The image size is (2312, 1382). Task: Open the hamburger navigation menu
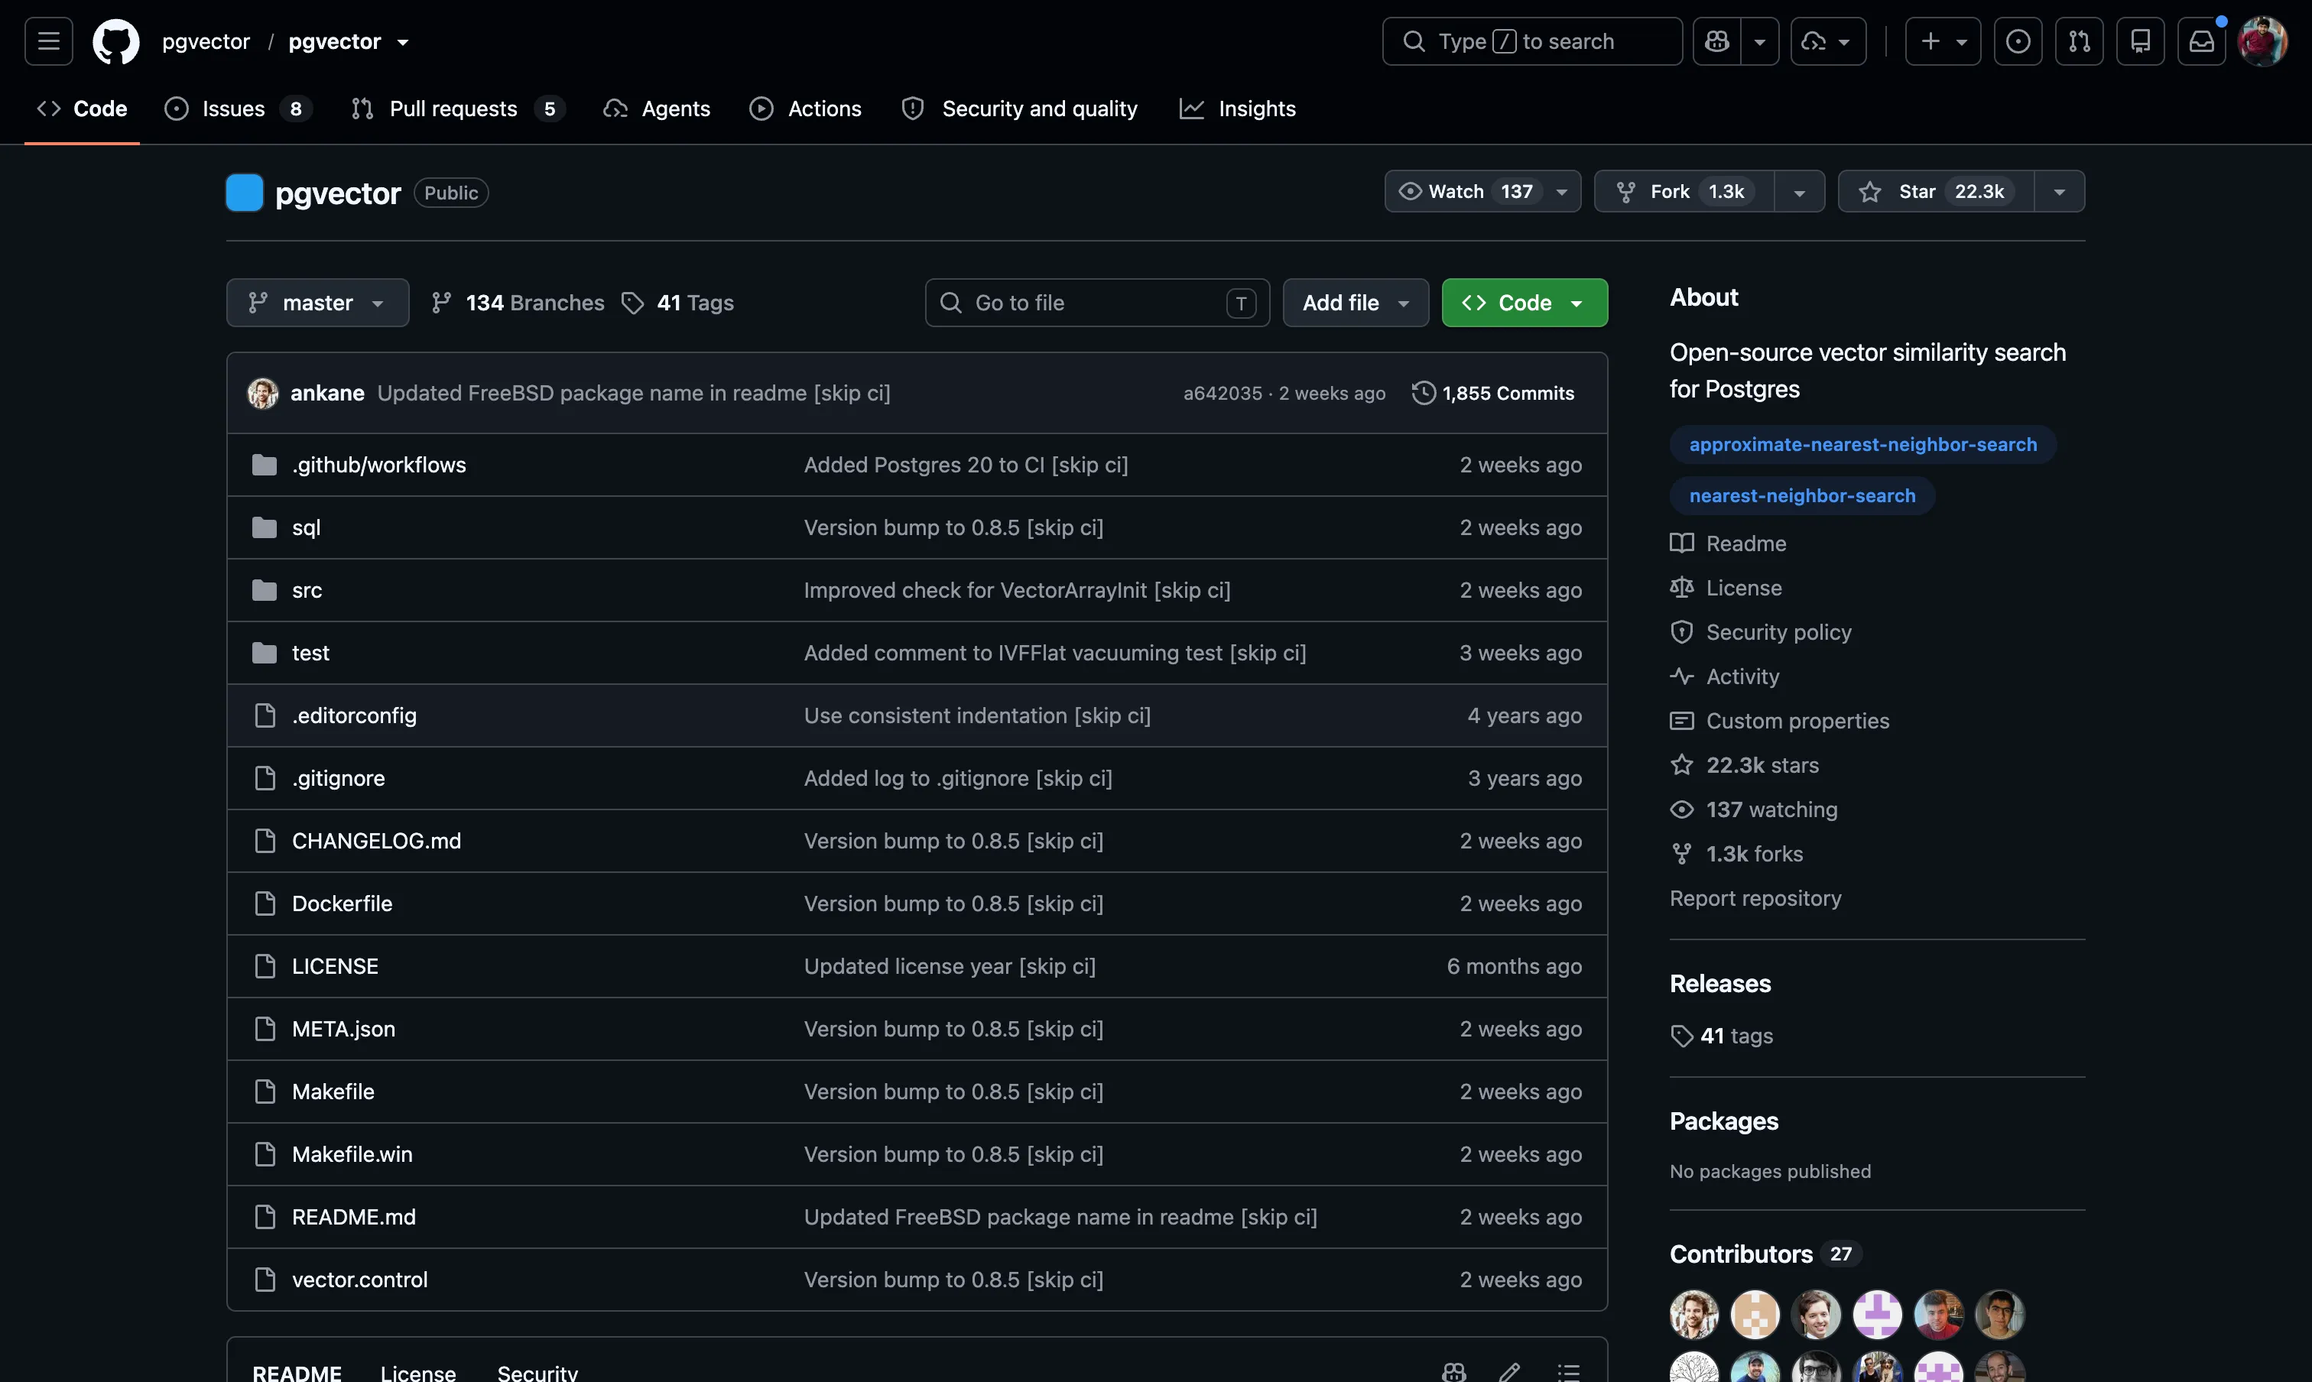(48, 41)
